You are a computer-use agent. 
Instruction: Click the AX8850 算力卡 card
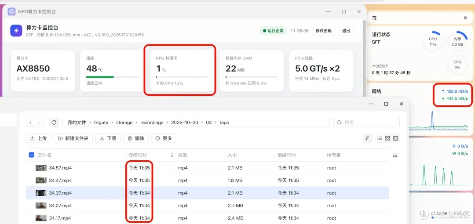43,71
